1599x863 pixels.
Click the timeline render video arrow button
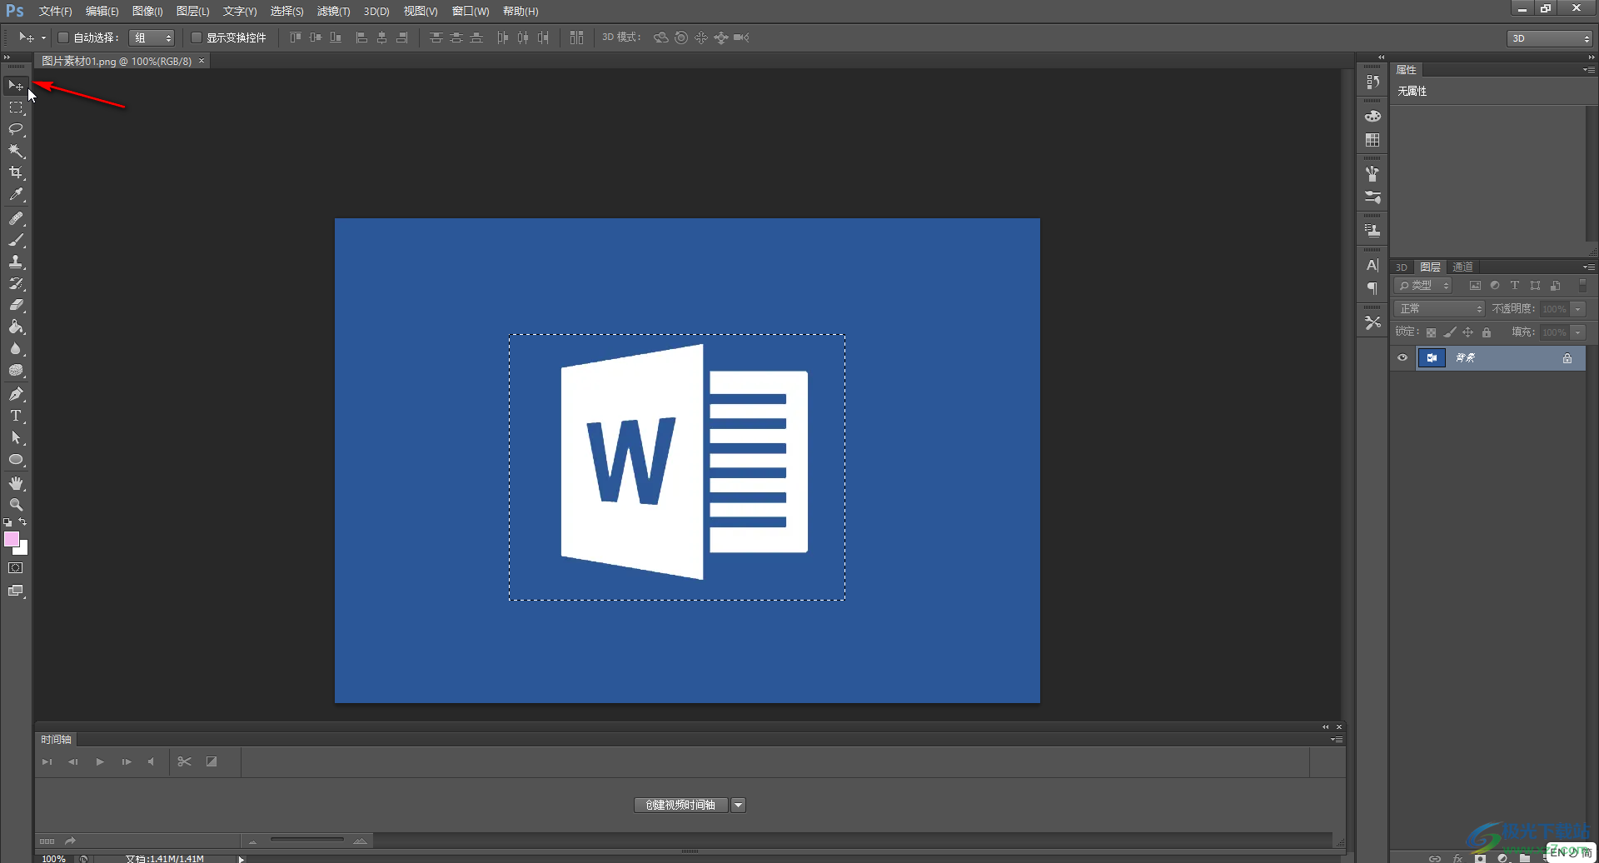(x=71, y=841)
